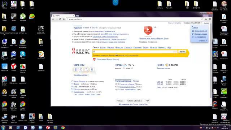The width and height of the screenshot is (231, 130).
Task: Open the Картинки services link
Action: tap(137, 47)
